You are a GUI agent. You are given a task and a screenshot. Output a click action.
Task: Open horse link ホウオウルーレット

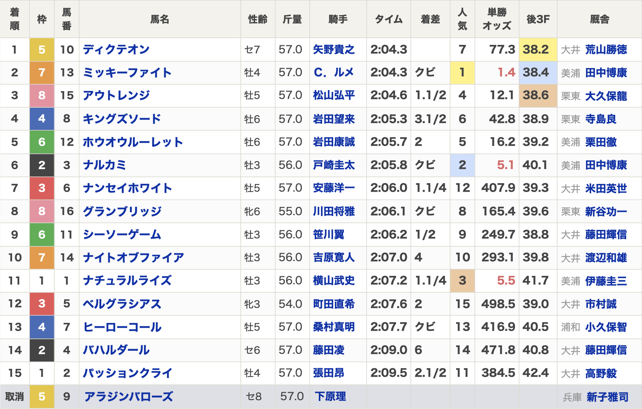[133, 142]
